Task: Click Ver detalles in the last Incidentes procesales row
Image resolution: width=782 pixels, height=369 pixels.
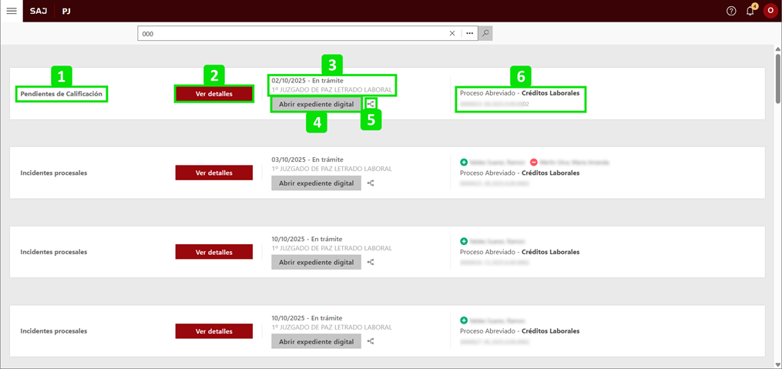Action: (214, 331)
